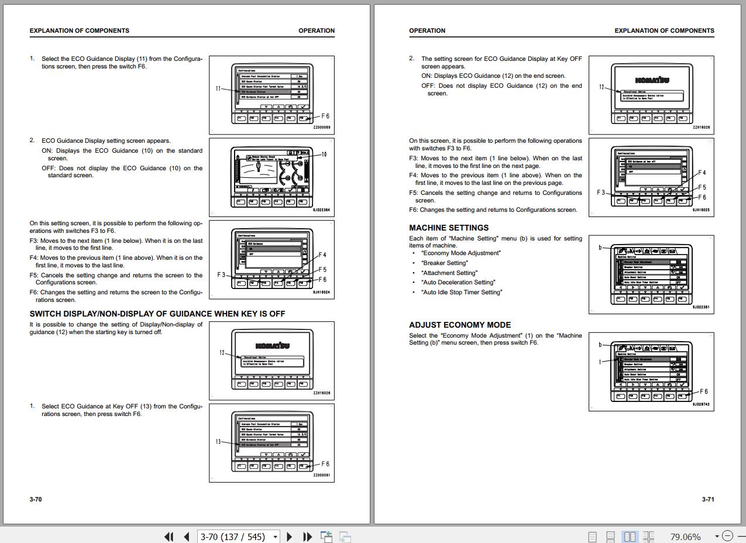Image resolution: width=746 pixels, height=543 pixels.
Task: Click the 9JD29742 economy mode figure
Action: [x=651, y=372]
